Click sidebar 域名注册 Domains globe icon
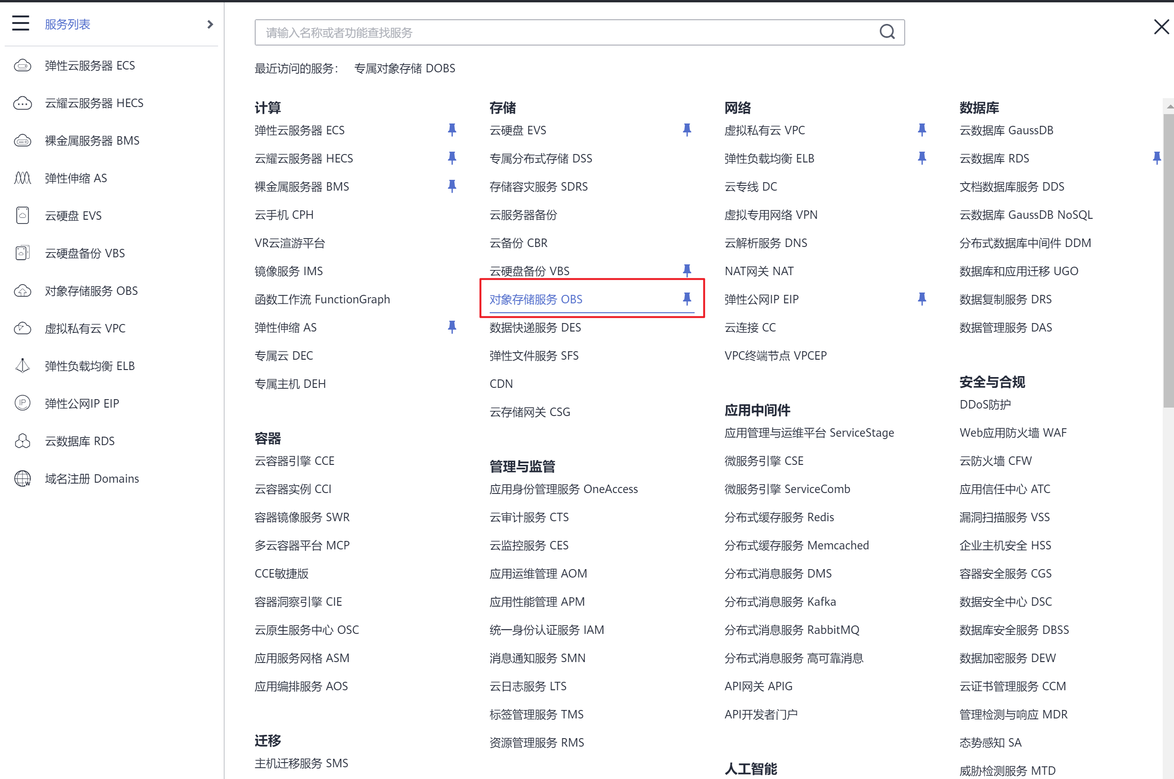The height and width of the screenshot is (779, 1174). tap(23, 478)
